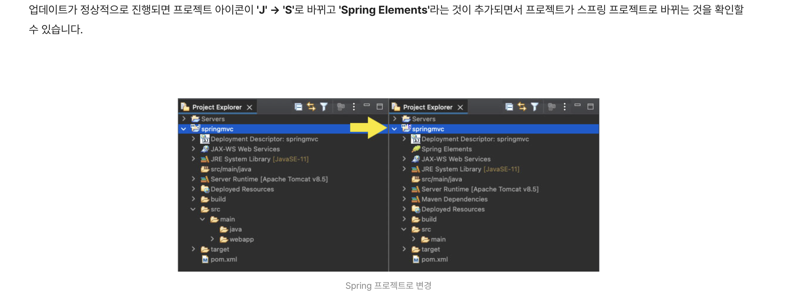Screen dimensions: 794x306
Task: Minimize the left Project Explorer view
Action: (367, 105)
